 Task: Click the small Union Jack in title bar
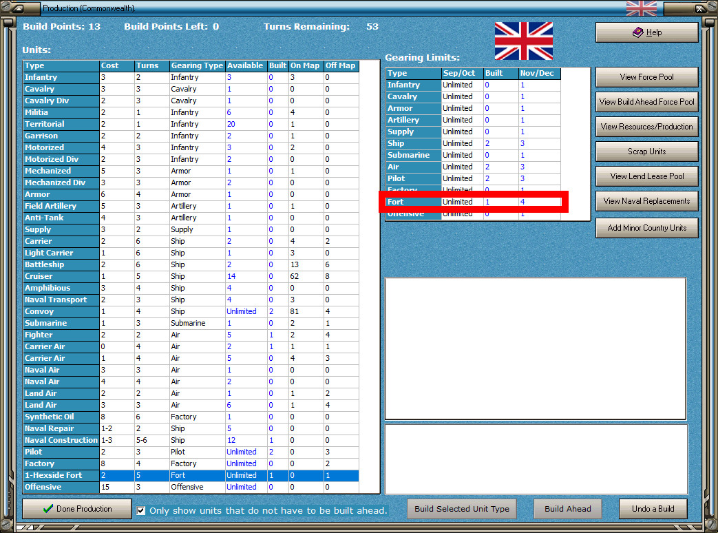point(641,8)
